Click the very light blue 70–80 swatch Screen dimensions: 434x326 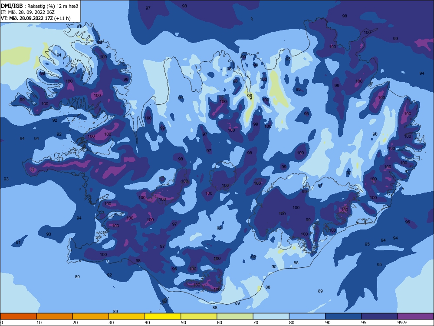(271, 316)
